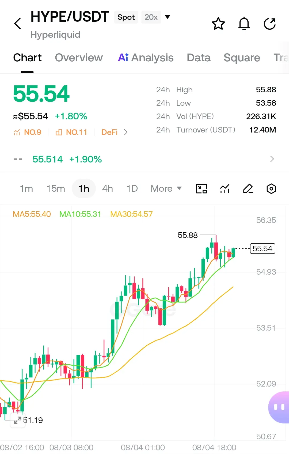Select the 1m timeframe
The width and height of the screenshot is (289, 454).
[26, 189]
